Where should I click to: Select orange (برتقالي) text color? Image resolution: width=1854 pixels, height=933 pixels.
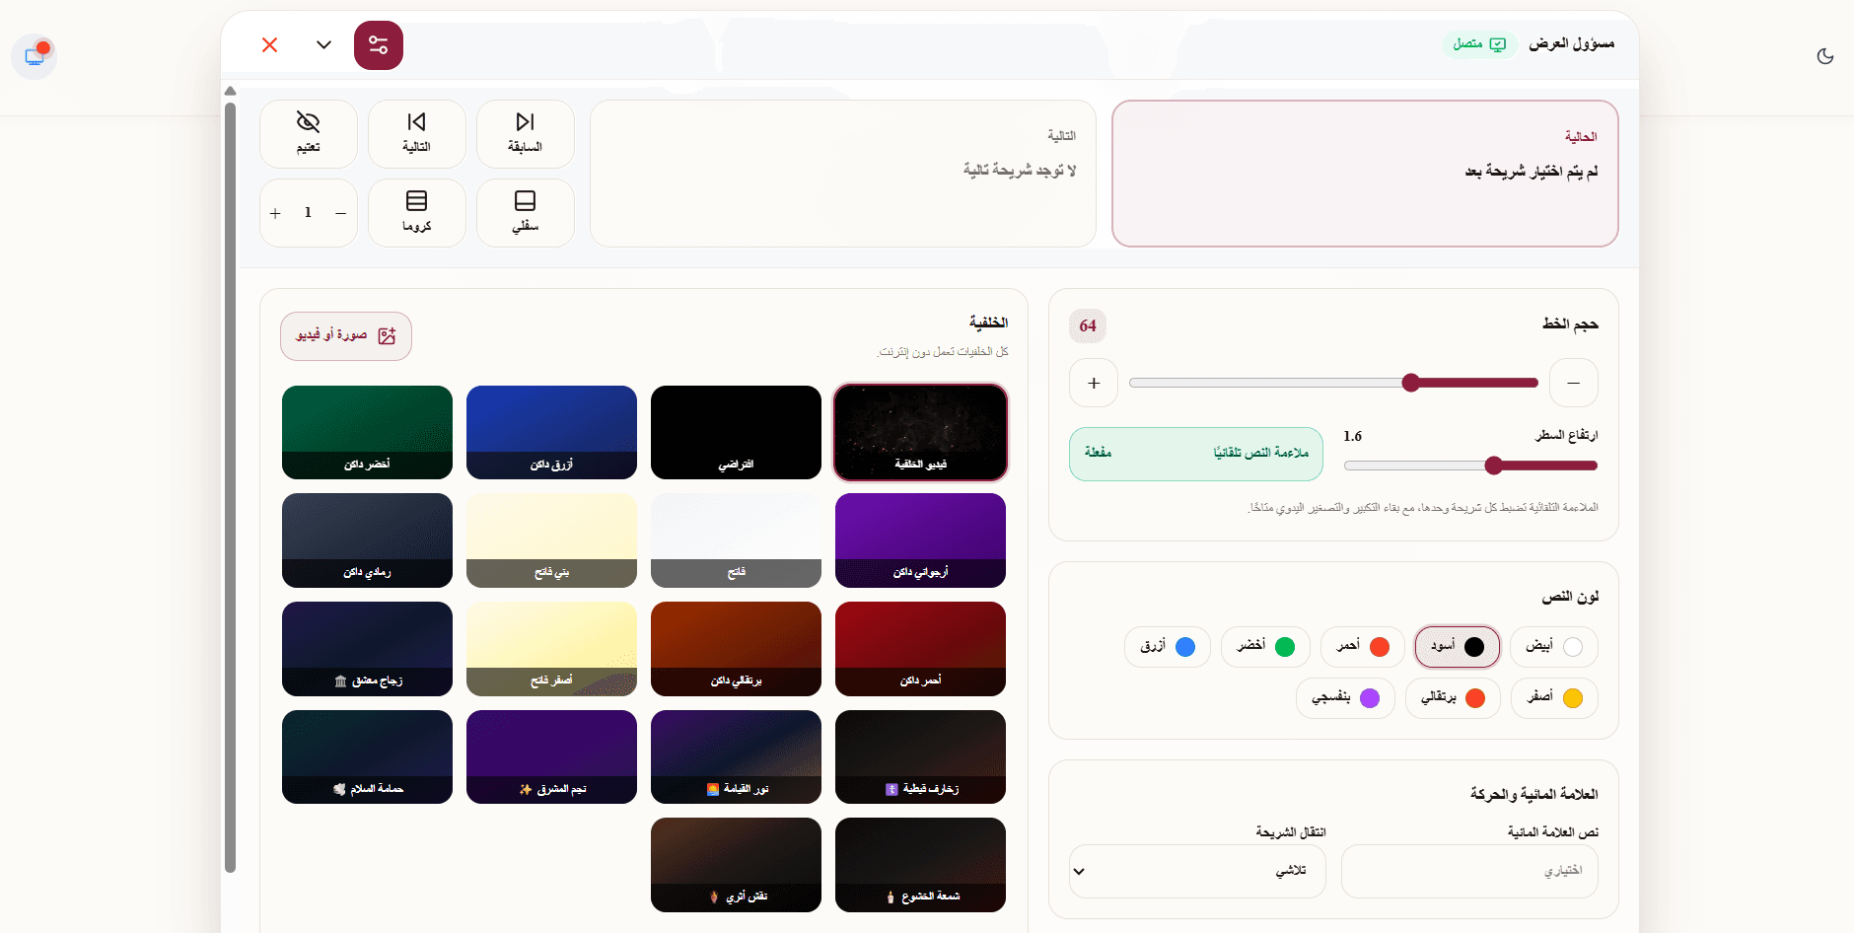1453,698
